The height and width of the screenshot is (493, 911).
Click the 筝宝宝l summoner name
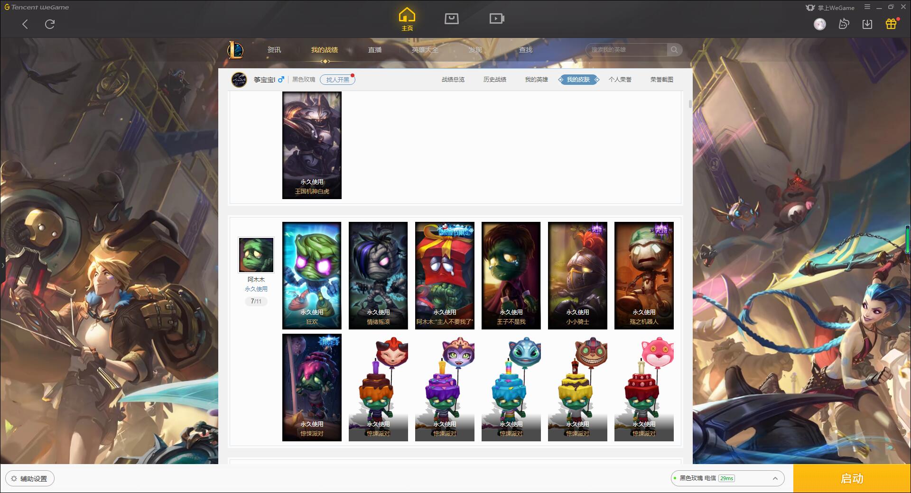tap(264, 80)
